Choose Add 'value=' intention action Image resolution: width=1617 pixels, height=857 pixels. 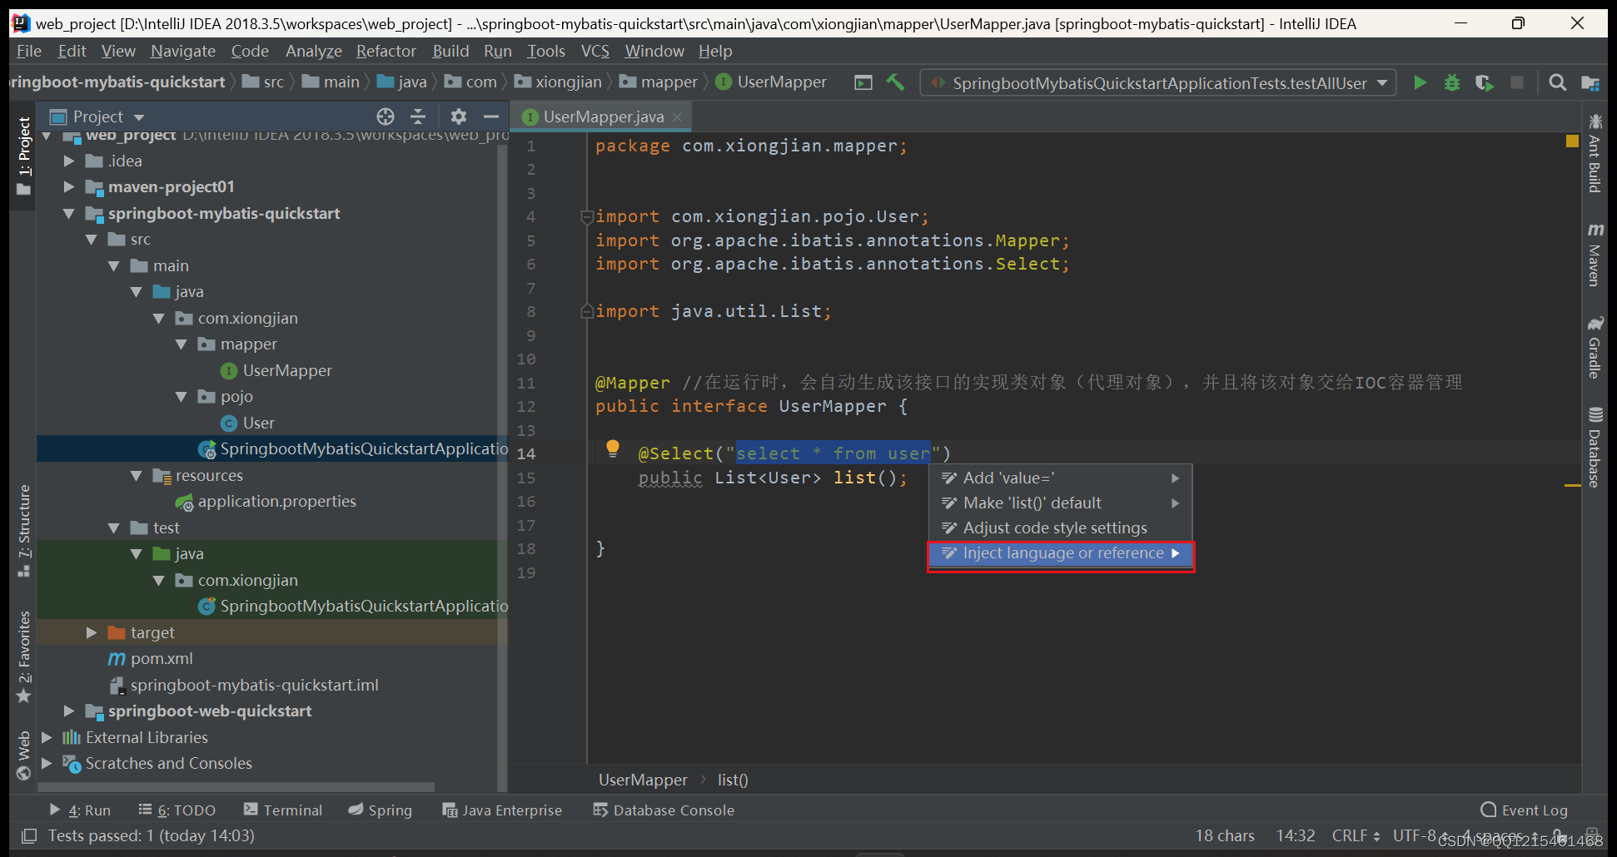click(x=1061, y=478)
